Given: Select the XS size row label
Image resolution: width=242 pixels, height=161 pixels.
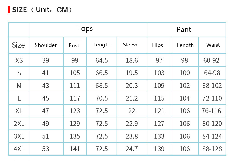Looking at the screenshot, I should [19, 60].
